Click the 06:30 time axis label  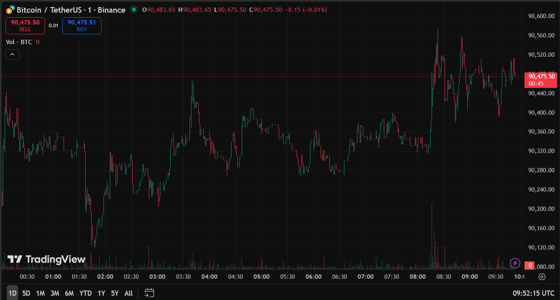340,277
